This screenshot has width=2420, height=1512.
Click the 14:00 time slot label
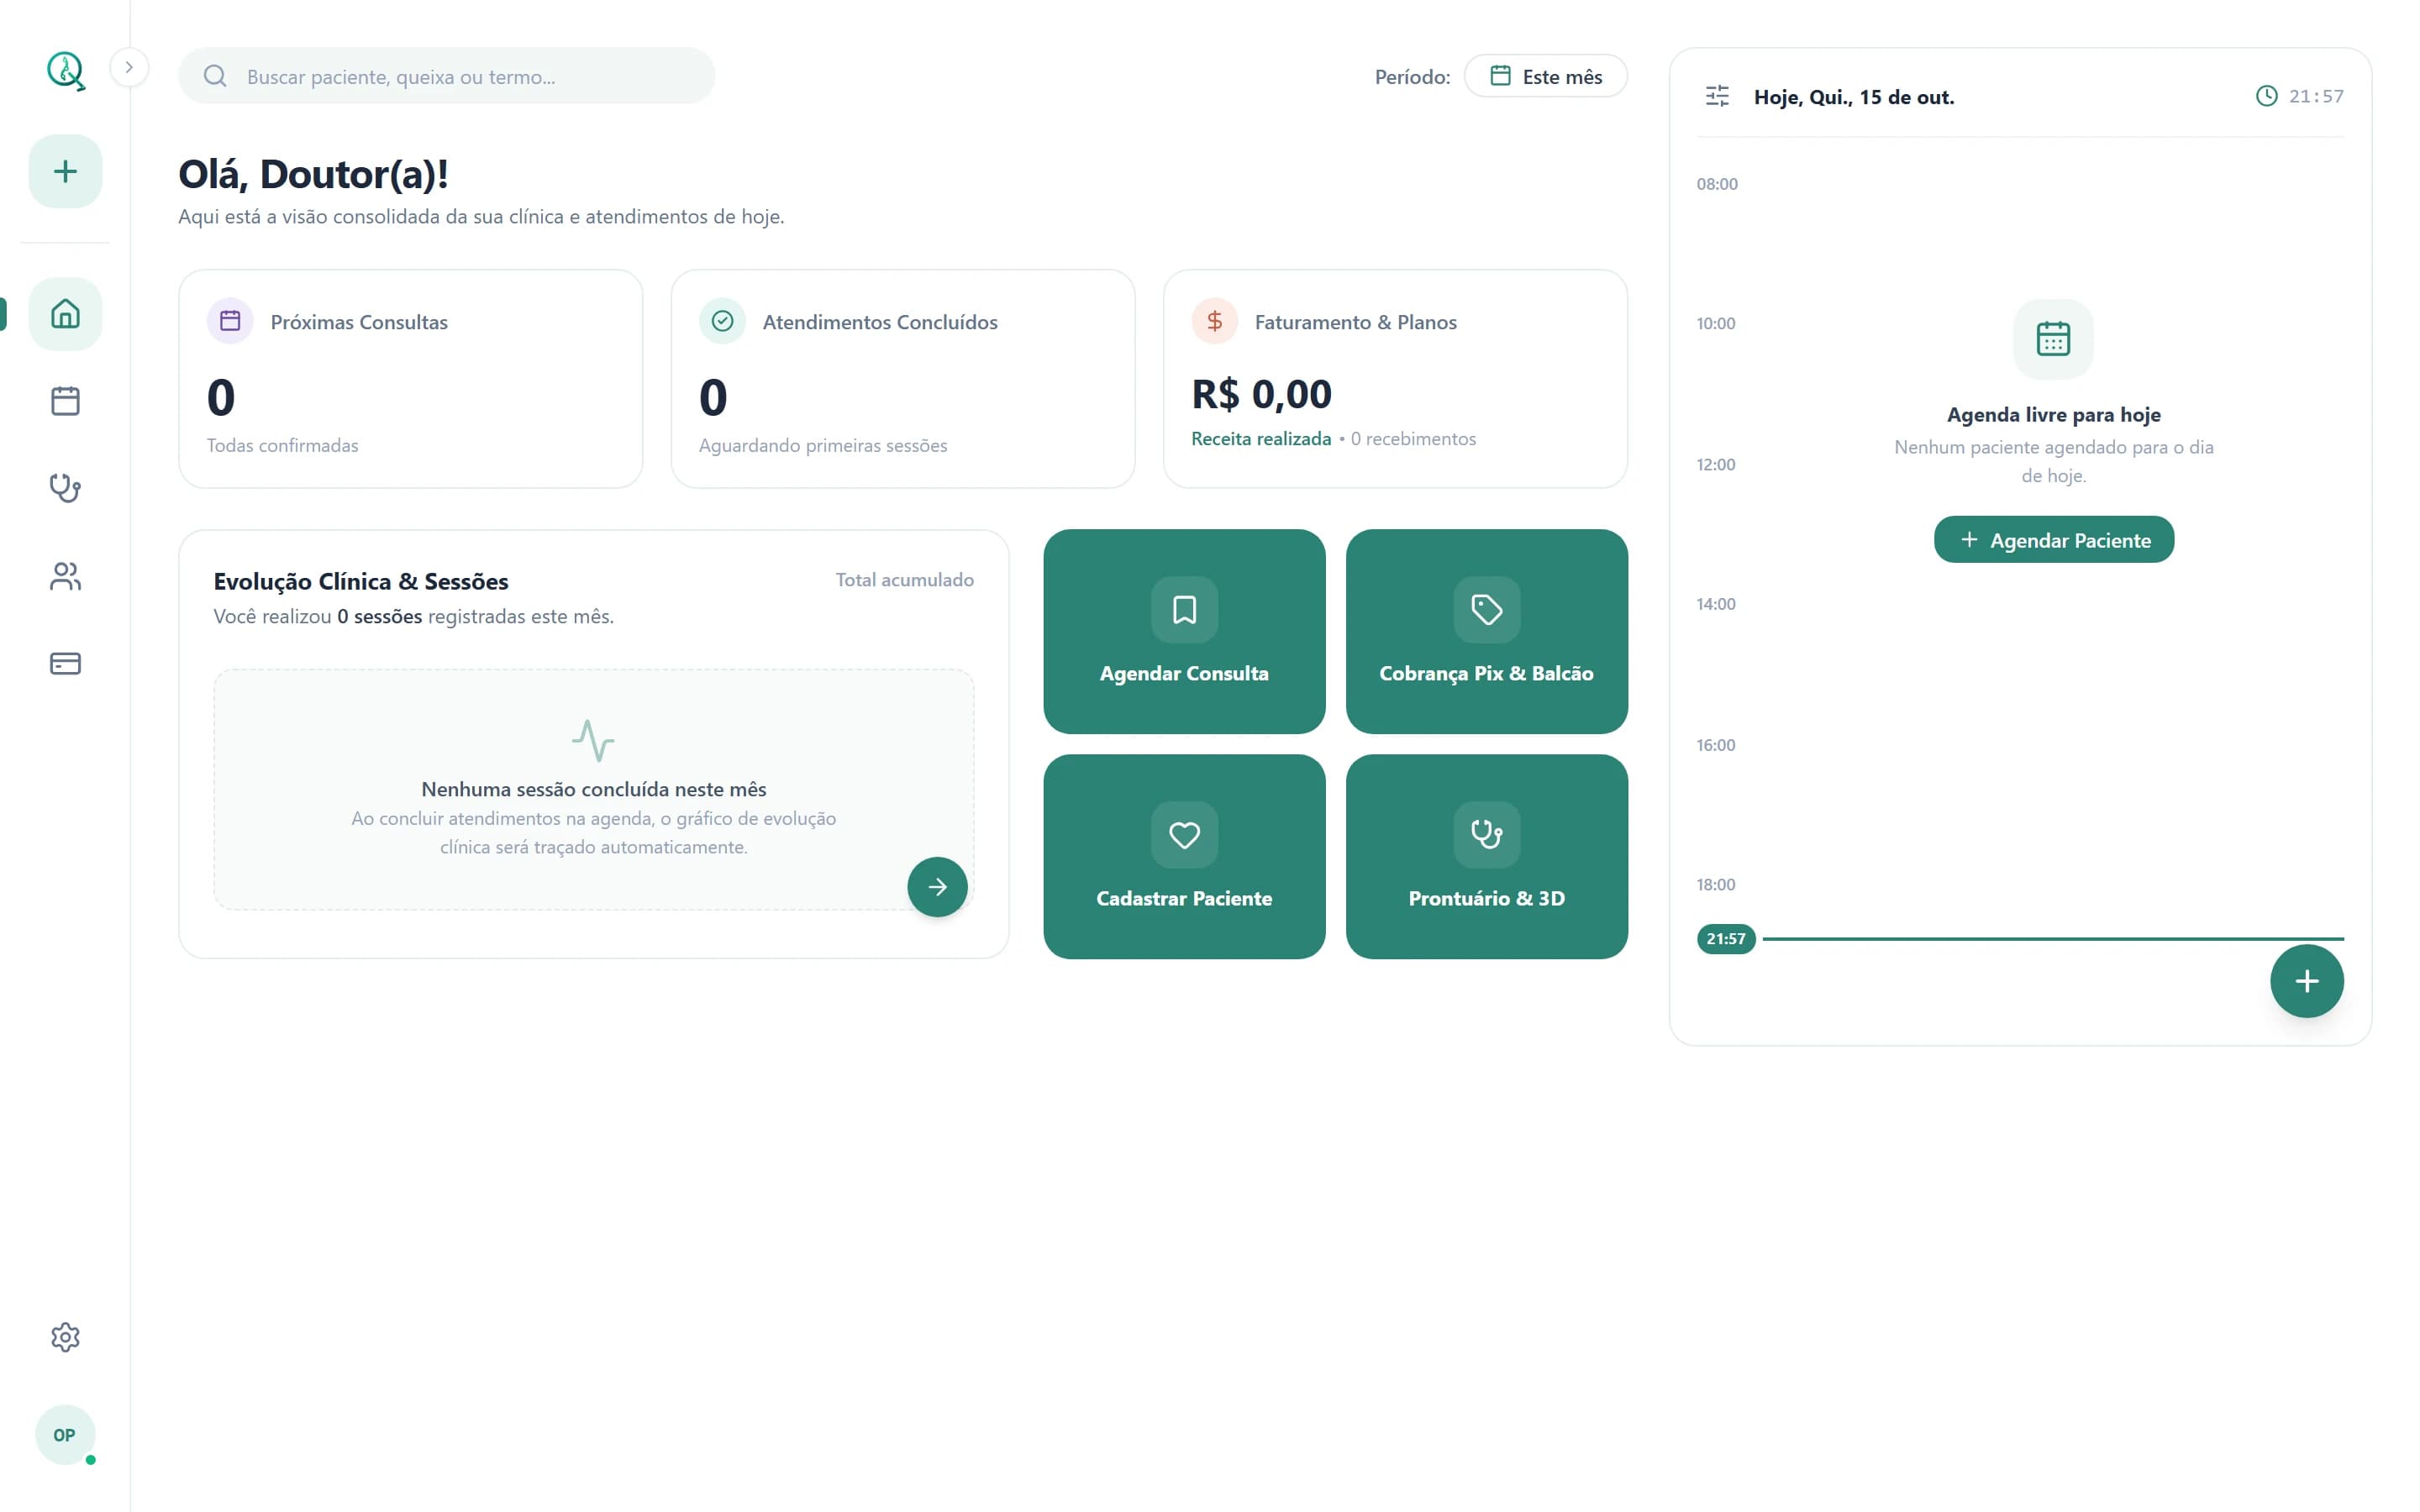click(1715, 604)
